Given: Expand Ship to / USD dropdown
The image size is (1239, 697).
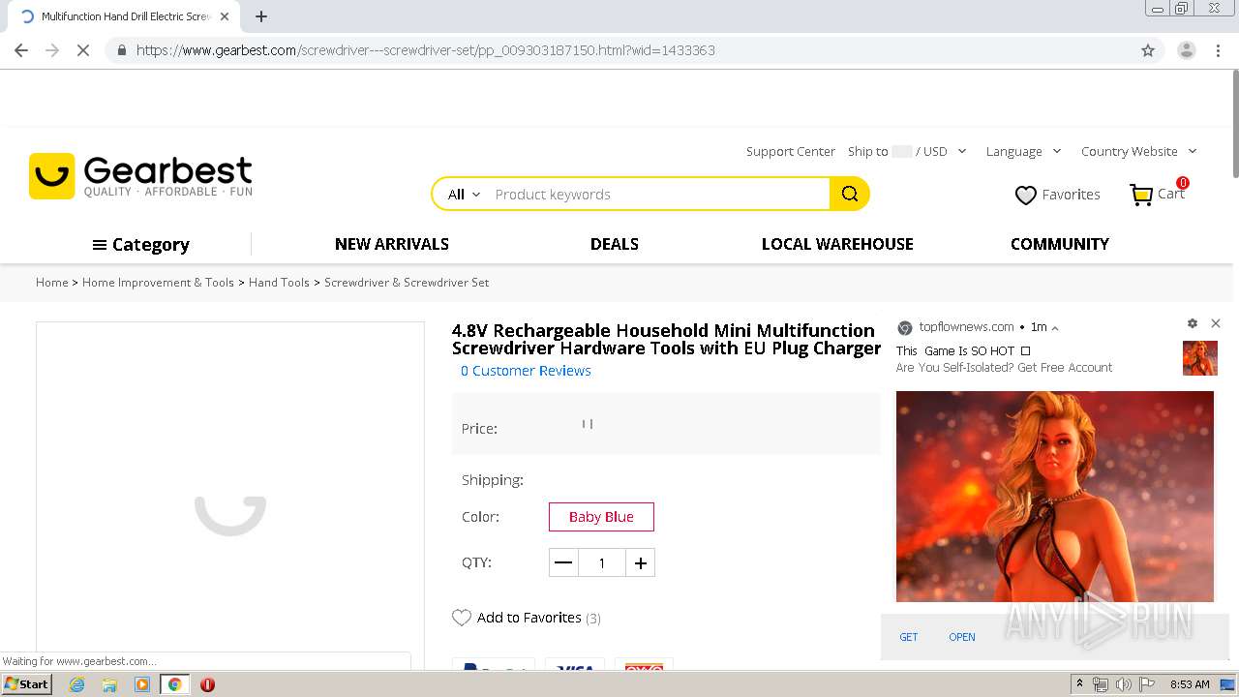Looking at the screenshot, I should [x=907, y=151].
